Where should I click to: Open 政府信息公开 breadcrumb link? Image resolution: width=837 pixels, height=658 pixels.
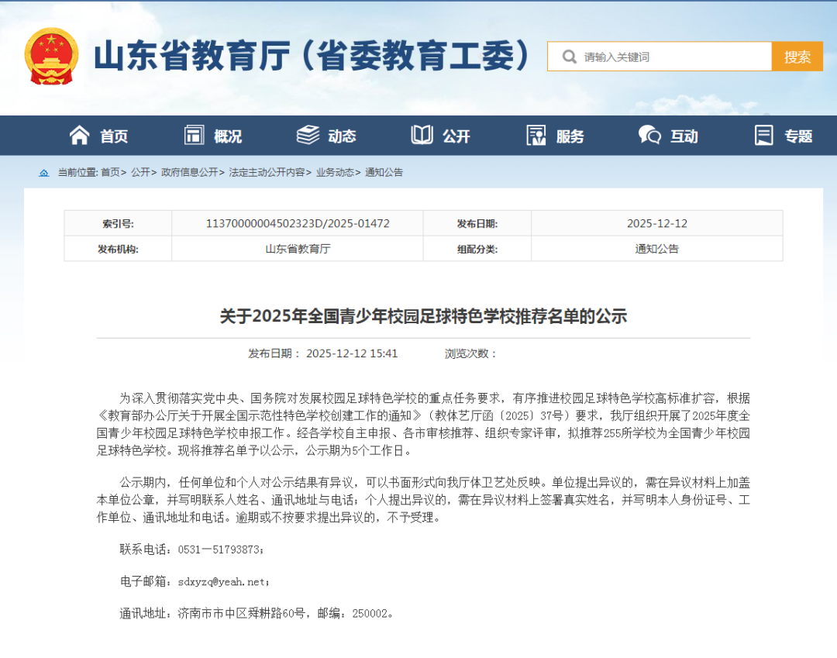pos(189,173)
